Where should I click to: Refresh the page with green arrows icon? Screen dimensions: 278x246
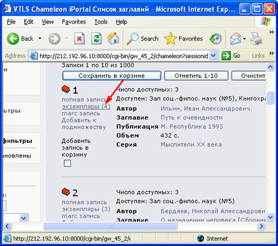coord(97,38)
